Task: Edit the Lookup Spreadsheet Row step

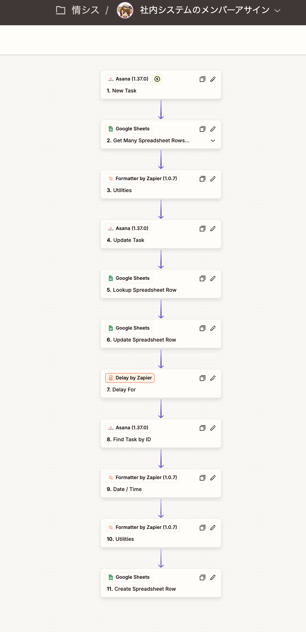Action: pyautogui.click(x=213, y=278)
